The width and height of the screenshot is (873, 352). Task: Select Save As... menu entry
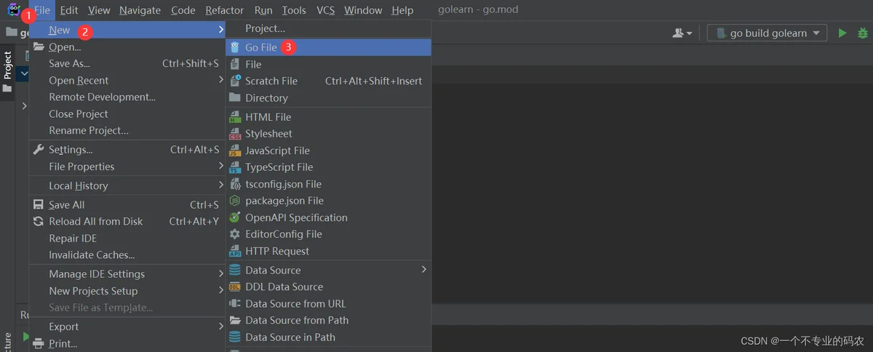click(126, 63)
